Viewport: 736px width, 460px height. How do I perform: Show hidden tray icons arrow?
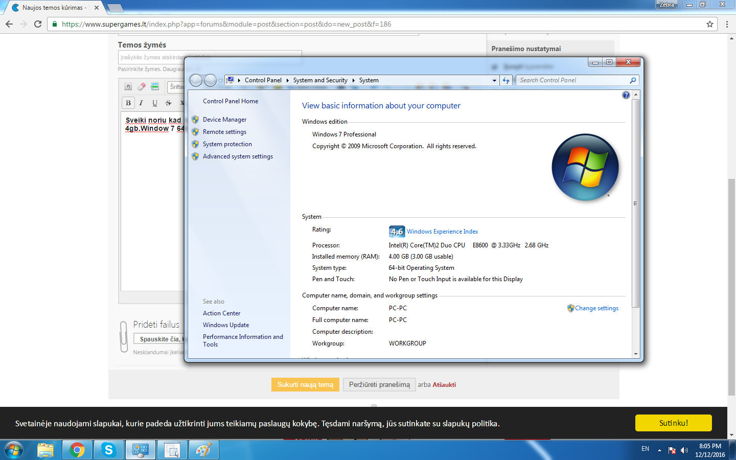[x=659, y=450]
